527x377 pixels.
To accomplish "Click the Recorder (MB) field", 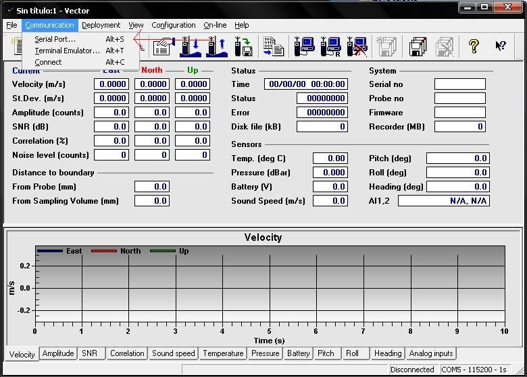I will click(460, 126).
